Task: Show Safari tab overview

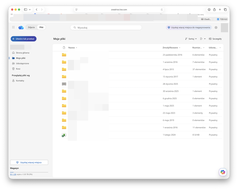Action: click(225, 9)
